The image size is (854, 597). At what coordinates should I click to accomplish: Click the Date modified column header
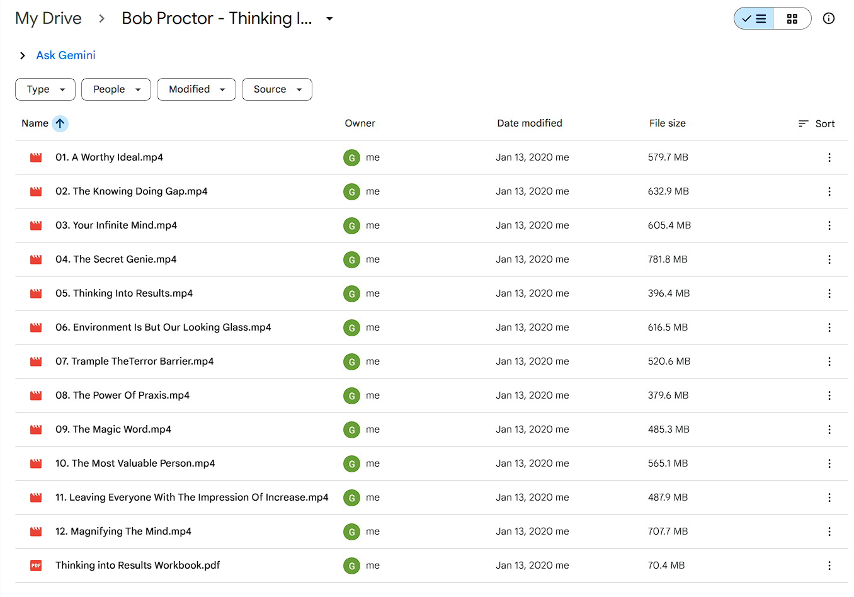coord(530,123)
